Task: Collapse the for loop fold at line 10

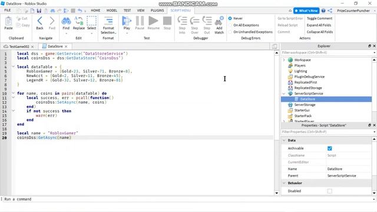Action: click(14, 93)
